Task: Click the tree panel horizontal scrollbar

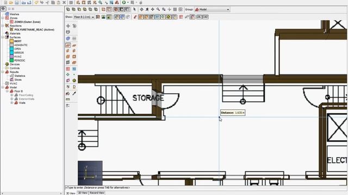Action: coord(32,193)
